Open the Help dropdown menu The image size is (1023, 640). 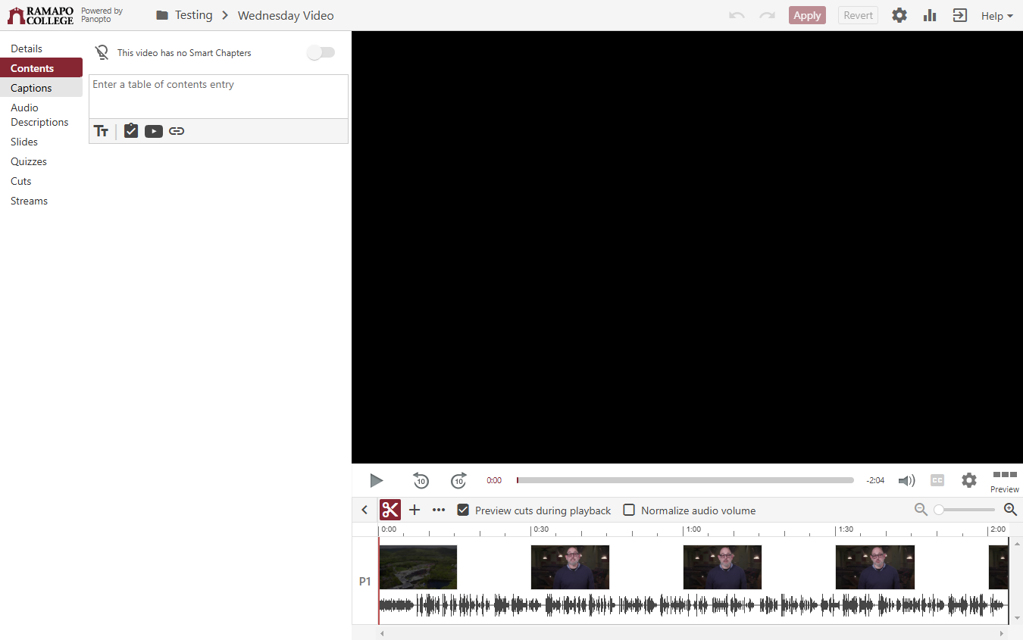click(996, 15)
